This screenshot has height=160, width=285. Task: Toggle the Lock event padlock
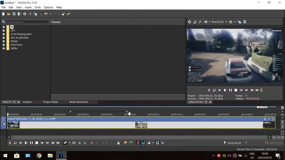118,143
